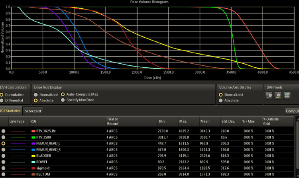This screenshot has width=299, height=178.
Task: Click the BLADDER mean value 2325.6
Action: pos(205,156)
